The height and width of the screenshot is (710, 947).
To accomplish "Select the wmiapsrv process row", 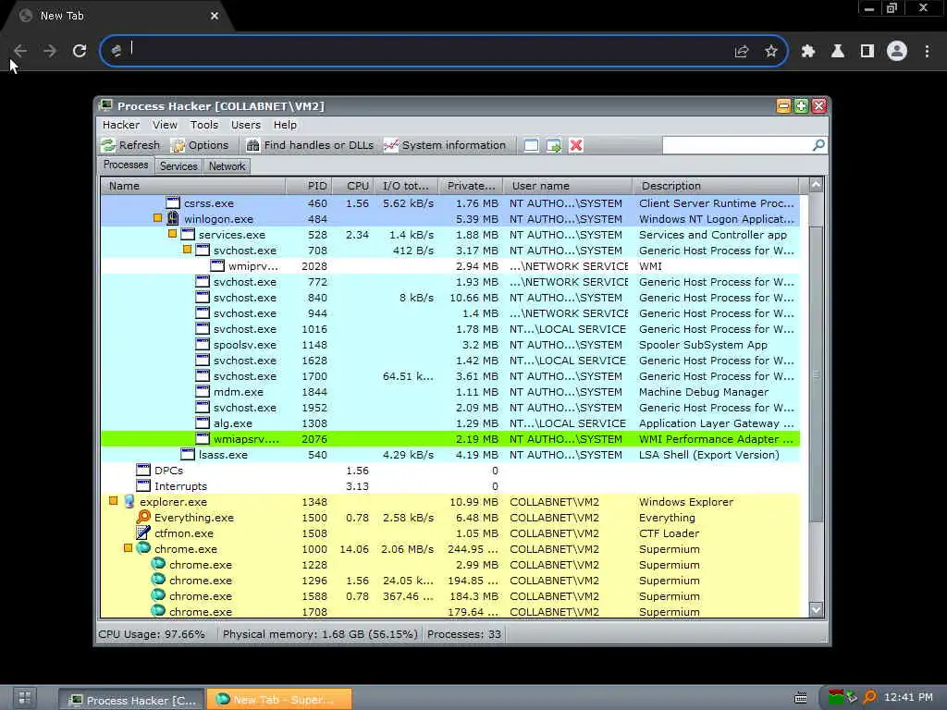I will click(450, 439).
